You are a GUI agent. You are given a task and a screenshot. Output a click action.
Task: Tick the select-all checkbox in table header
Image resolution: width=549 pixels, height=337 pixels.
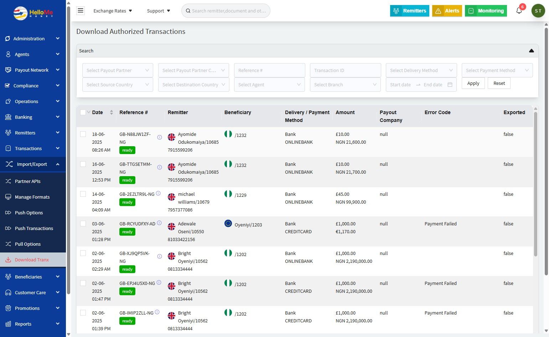(83, 112)
